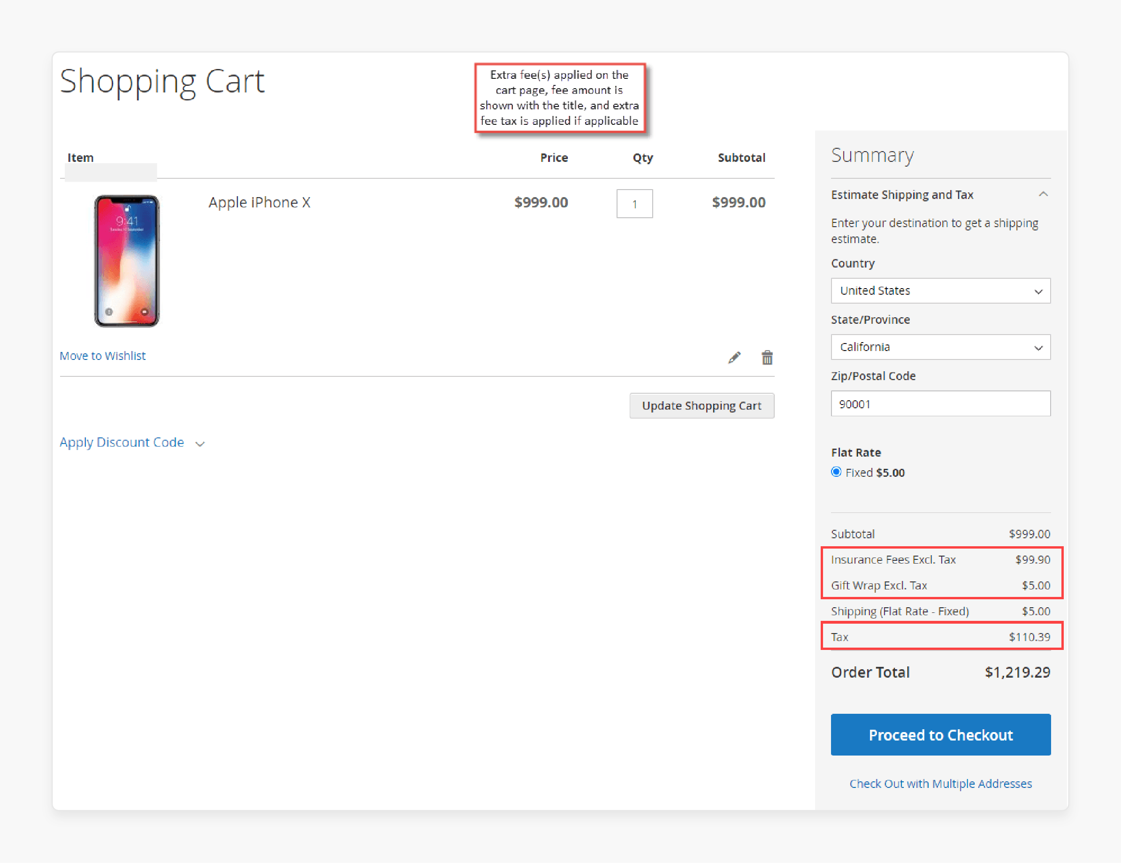Collapse the Estimate Shipping and Tax section
The height and width of the screenshot is (863, 1121).
(x=940, y=195)
